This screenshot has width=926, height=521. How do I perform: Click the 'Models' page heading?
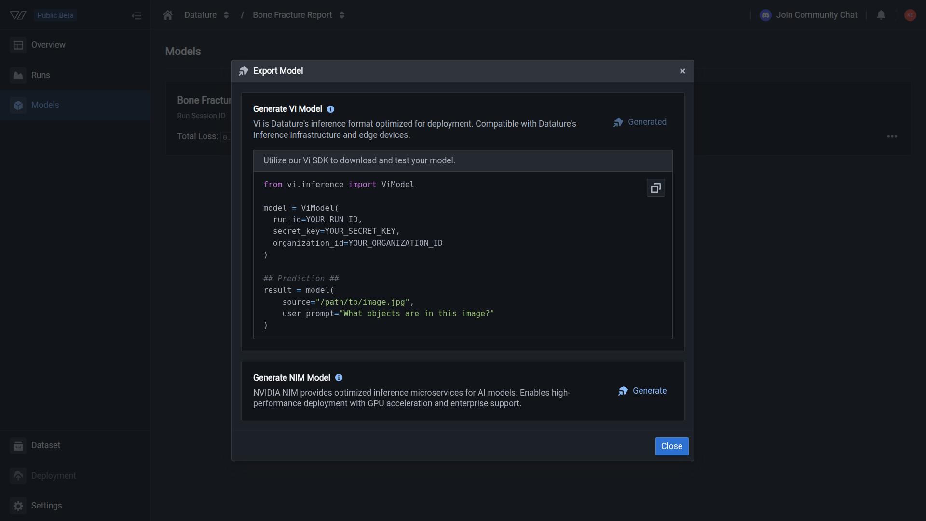pos(183,52)
